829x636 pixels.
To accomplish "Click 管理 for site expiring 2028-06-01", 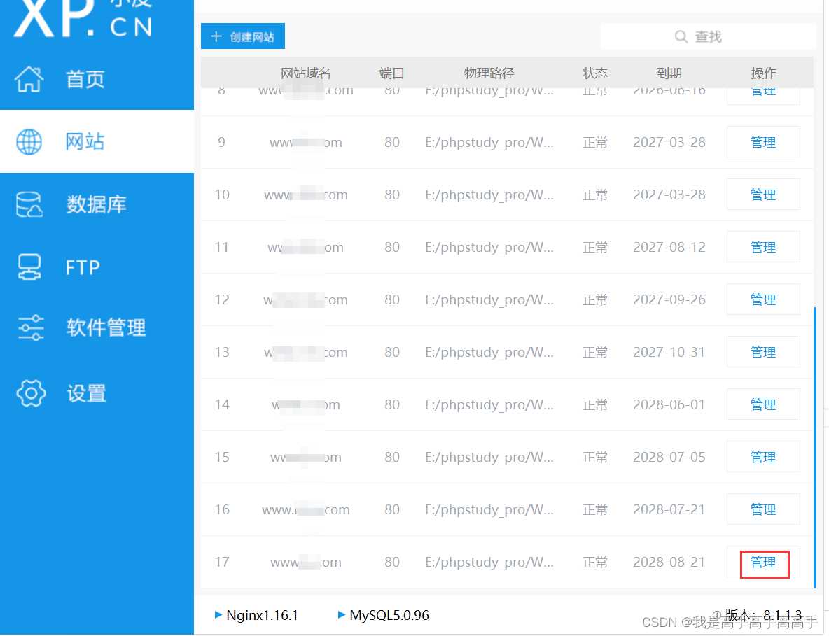I will (763, 404).
